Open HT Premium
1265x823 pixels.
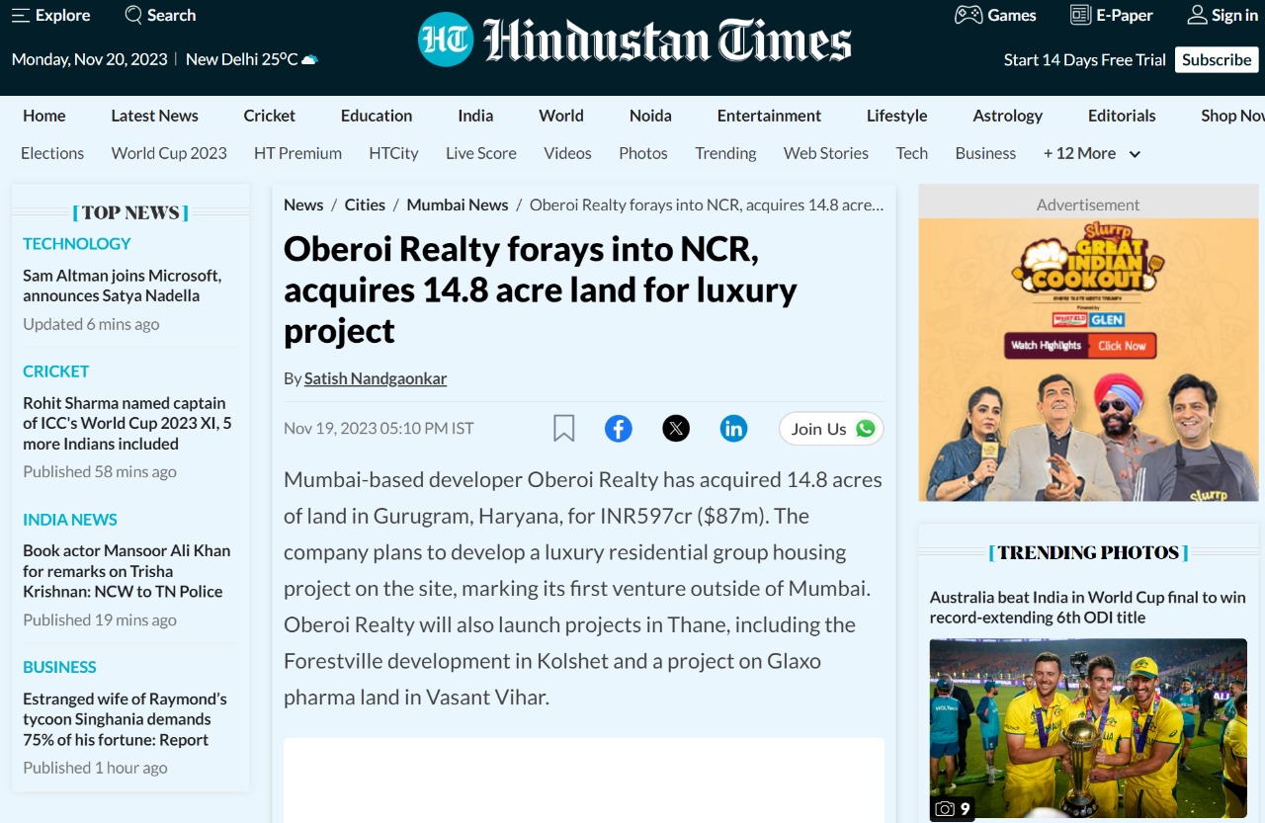coord(297,153)
